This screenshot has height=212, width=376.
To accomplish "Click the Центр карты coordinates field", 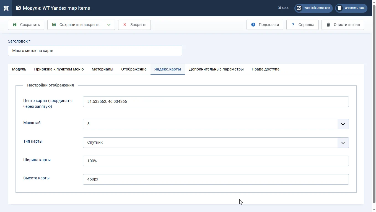I will [216, 102].
